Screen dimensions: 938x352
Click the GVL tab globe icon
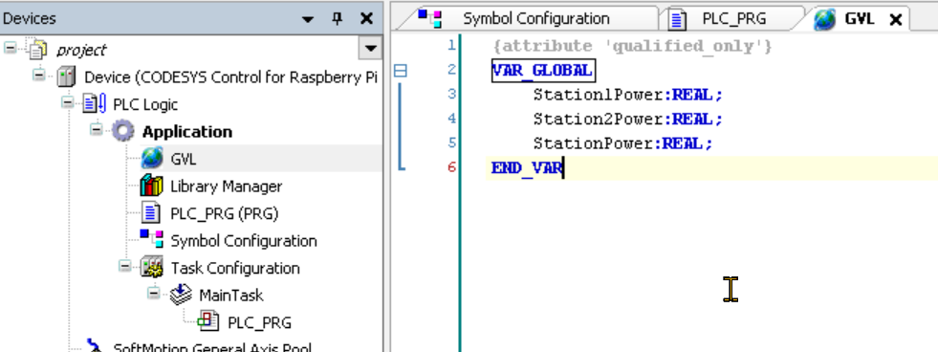point(824,20)
